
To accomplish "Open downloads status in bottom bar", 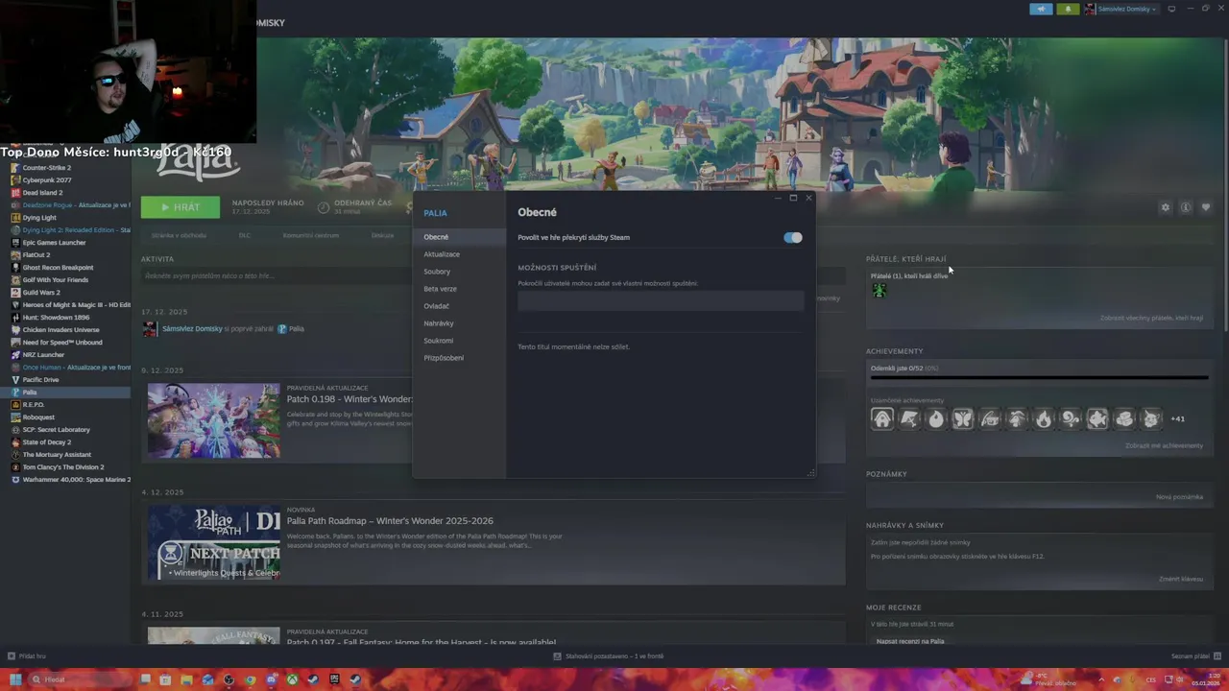I will [609, 656].
